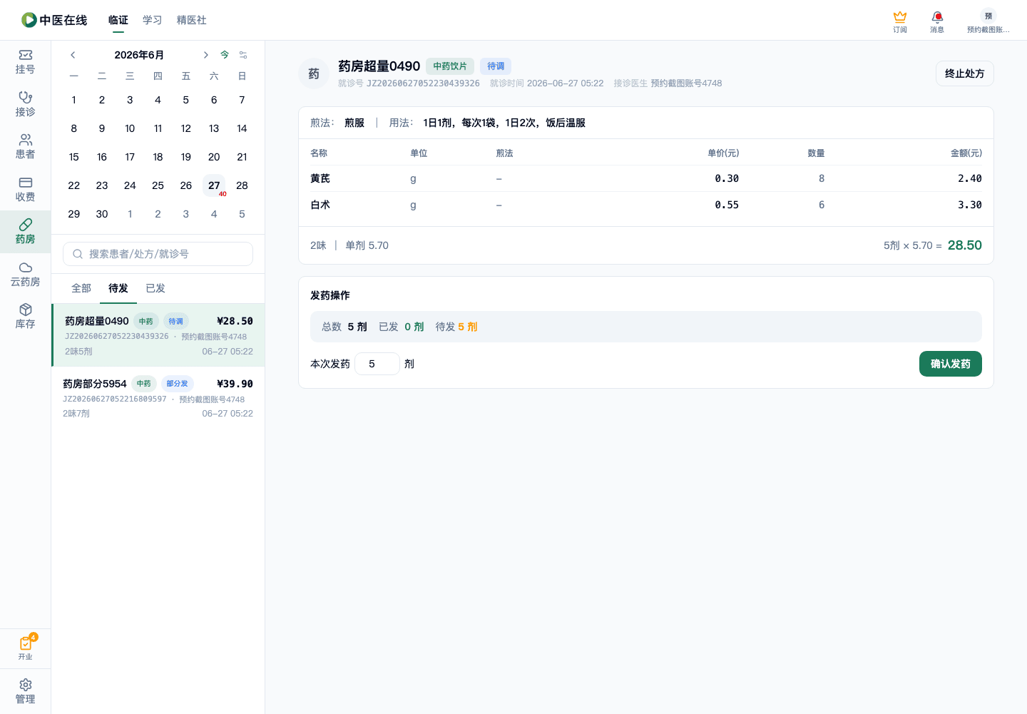Click the 就诊号 JZ20260627052230439326 text
The image size is (1027, 714).
click(409, 83)
